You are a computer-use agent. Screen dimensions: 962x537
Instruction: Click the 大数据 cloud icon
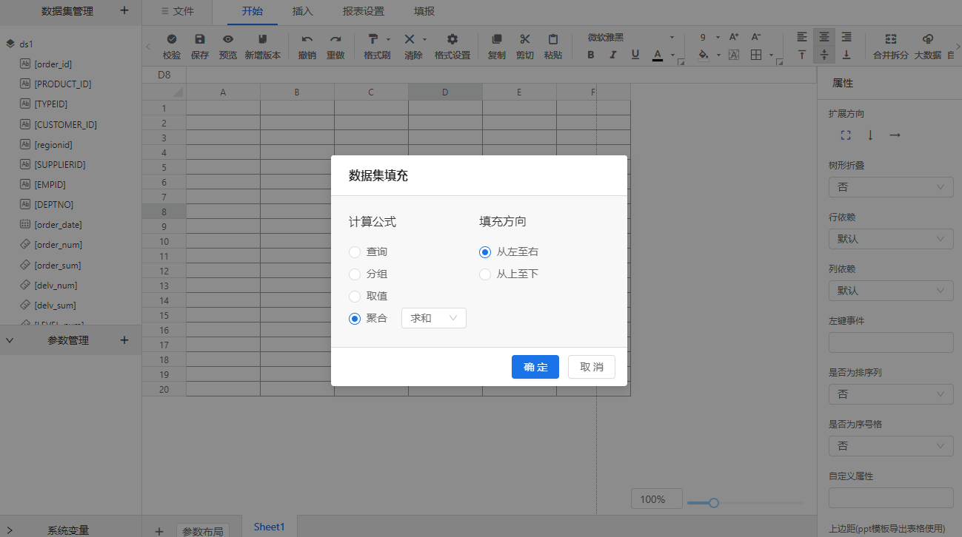point(928,39)
